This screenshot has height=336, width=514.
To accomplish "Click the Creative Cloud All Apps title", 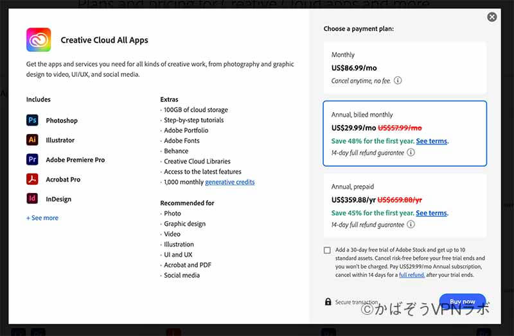I will (x=104, y=40).
